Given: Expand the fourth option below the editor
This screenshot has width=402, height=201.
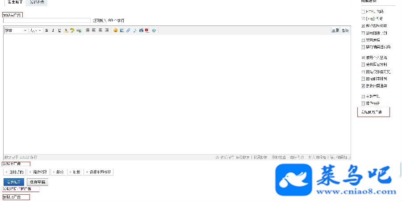Looking at the screenshot, I should coord(75,172).
